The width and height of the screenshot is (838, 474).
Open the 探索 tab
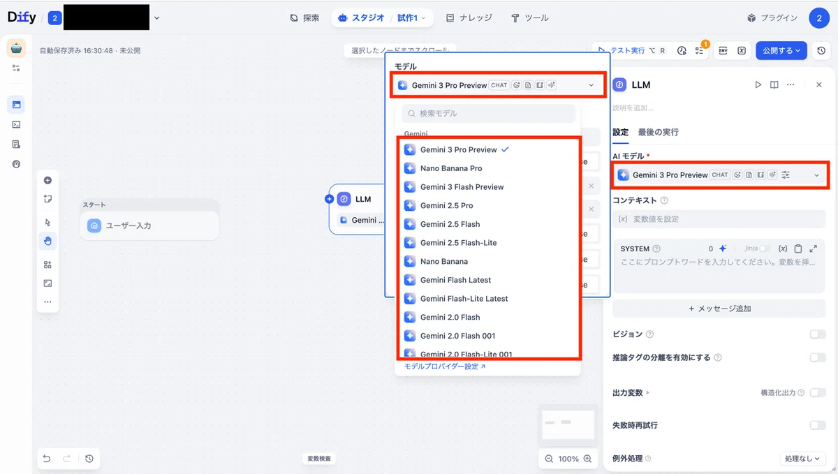click(x=304, y=18)
